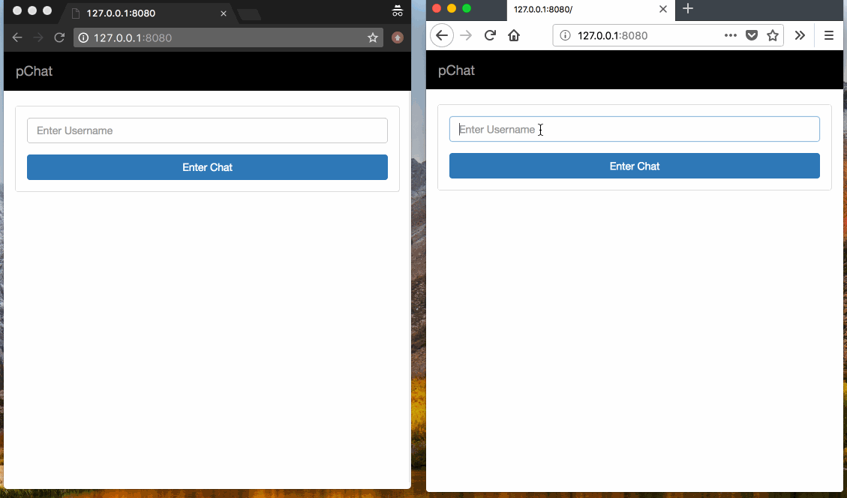Viewport: 847px width, 498px height.
Task: Open Chrome's back navigation history
Action: tap(17, 37)
